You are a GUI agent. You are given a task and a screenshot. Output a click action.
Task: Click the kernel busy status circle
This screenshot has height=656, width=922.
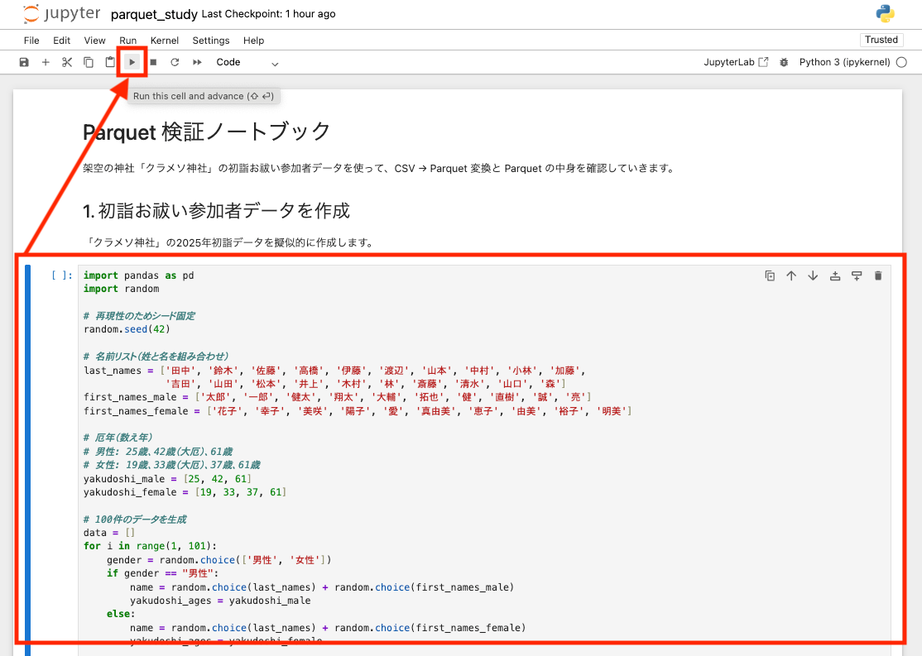(x=903, y=61)
